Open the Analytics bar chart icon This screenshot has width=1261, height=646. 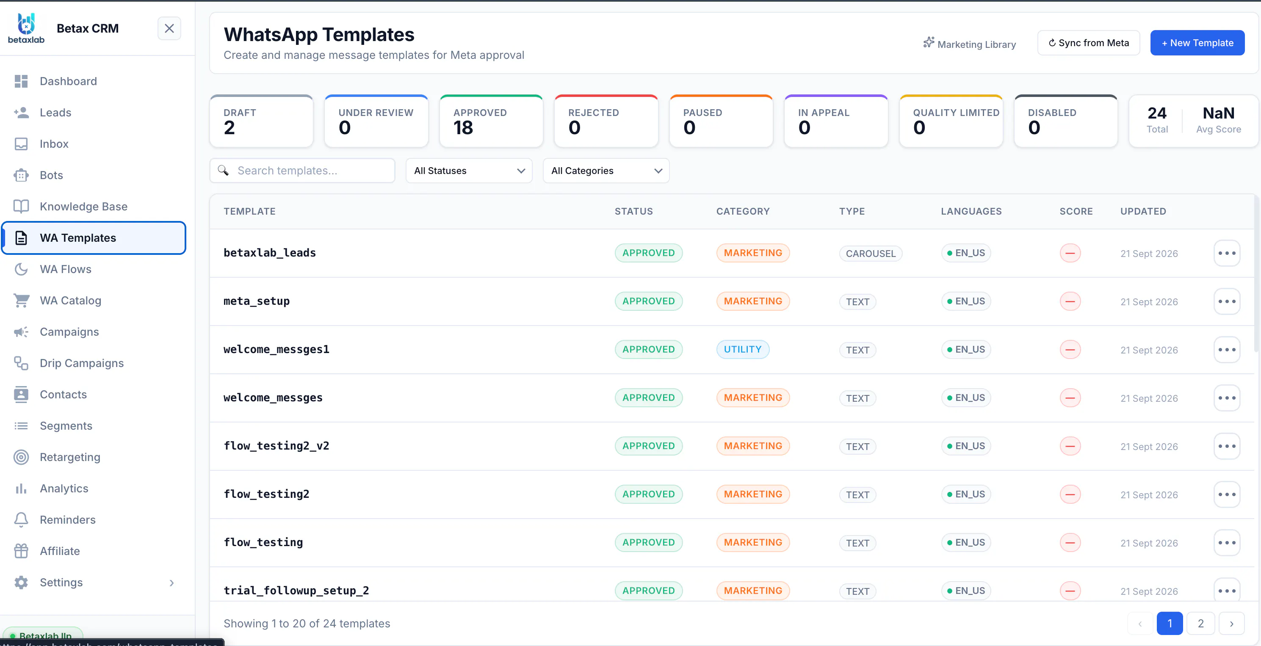point(21,489)
